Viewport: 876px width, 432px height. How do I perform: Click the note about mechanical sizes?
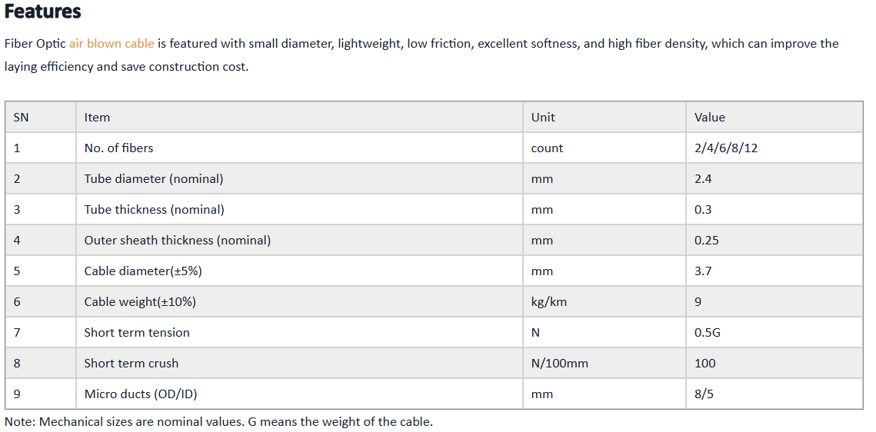(x=218, y=421)
